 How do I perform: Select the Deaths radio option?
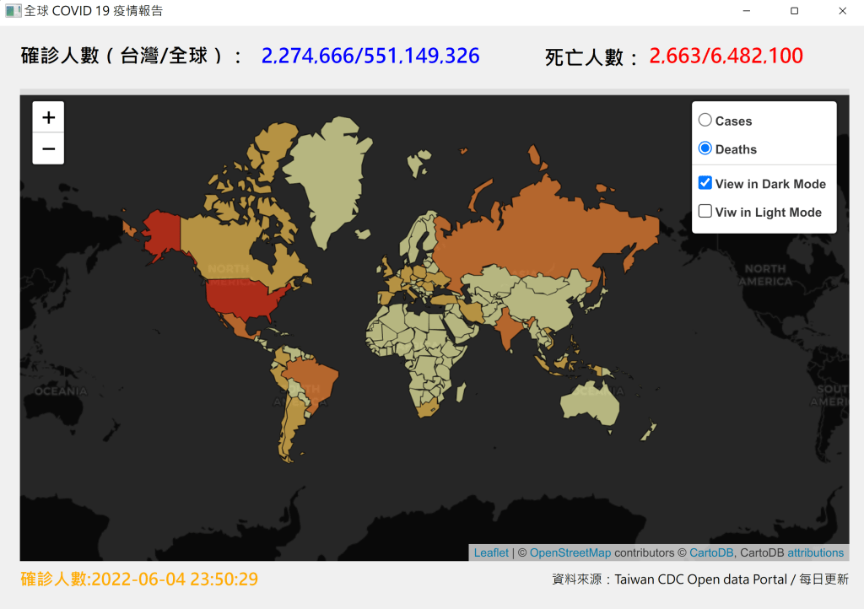(x=705, y=149)
